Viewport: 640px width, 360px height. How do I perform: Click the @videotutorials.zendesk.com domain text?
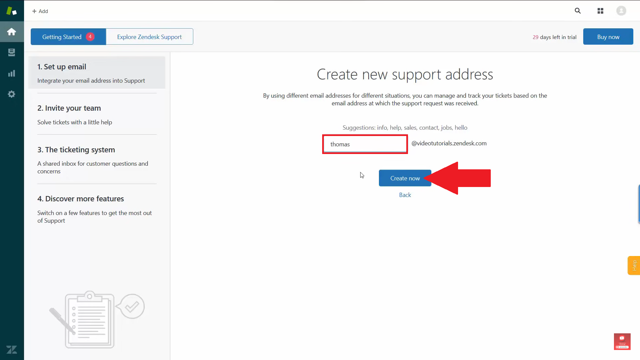click(x=449, y=143)
